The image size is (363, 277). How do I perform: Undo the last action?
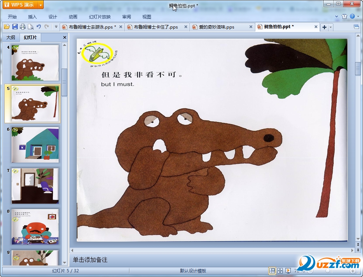[39, 27]
